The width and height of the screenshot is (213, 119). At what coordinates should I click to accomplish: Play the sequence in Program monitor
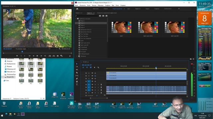37,56
